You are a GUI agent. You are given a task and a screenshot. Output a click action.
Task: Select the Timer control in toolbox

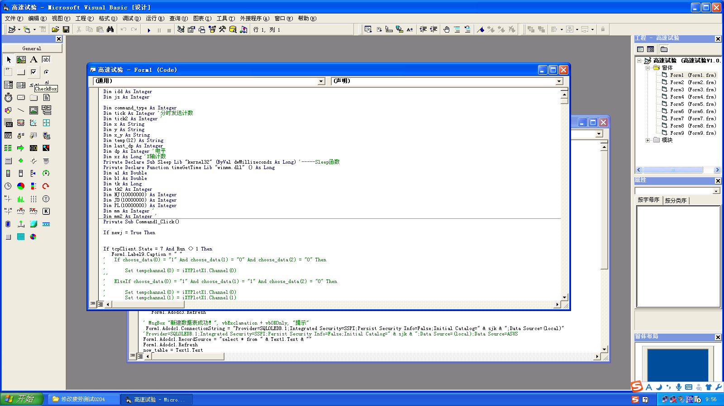[x=8, y=98]
